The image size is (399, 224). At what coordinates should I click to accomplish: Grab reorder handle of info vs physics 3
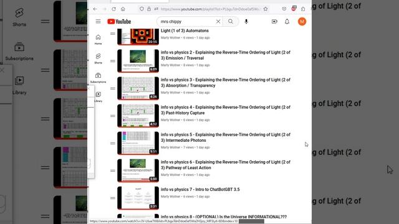click(x=113, y=88)
